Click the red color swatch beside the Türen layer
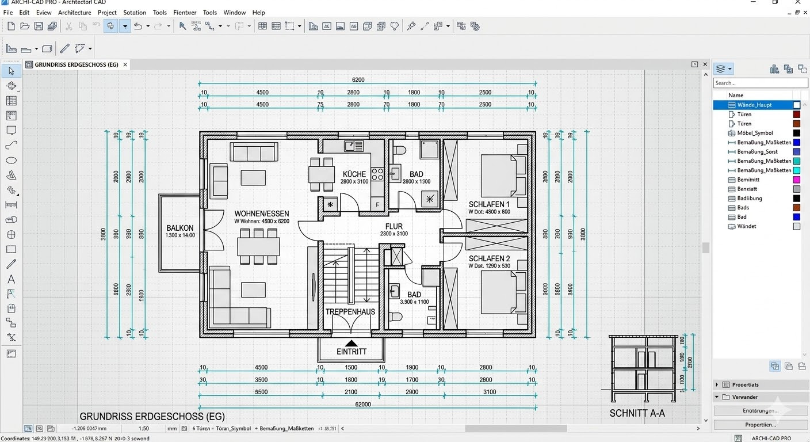The image size is (810, 442). [796, 114]
